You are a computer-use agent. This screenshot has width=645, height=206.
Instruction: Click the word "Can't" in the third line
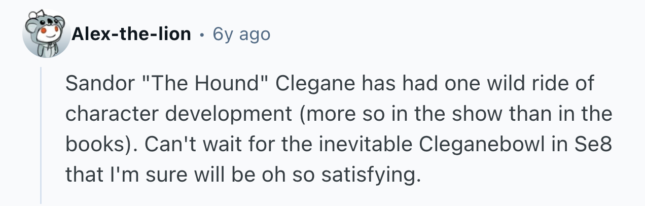(x=168, y=146)
